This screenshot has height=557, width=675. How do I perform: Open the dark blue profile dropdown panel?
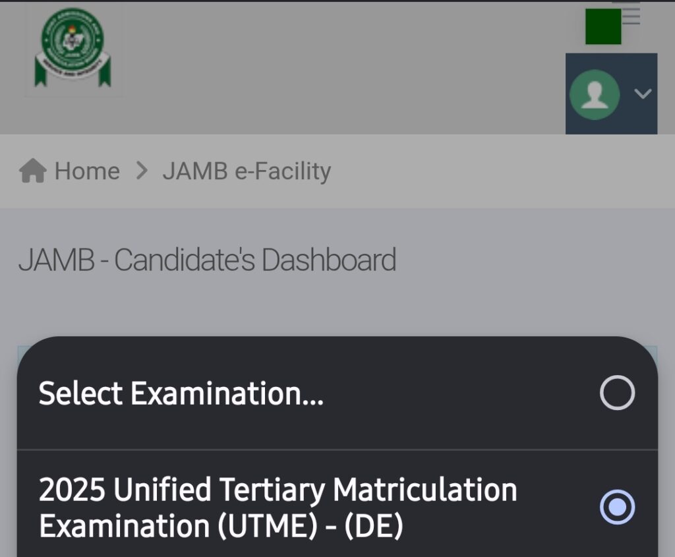[x=611, y=94]
